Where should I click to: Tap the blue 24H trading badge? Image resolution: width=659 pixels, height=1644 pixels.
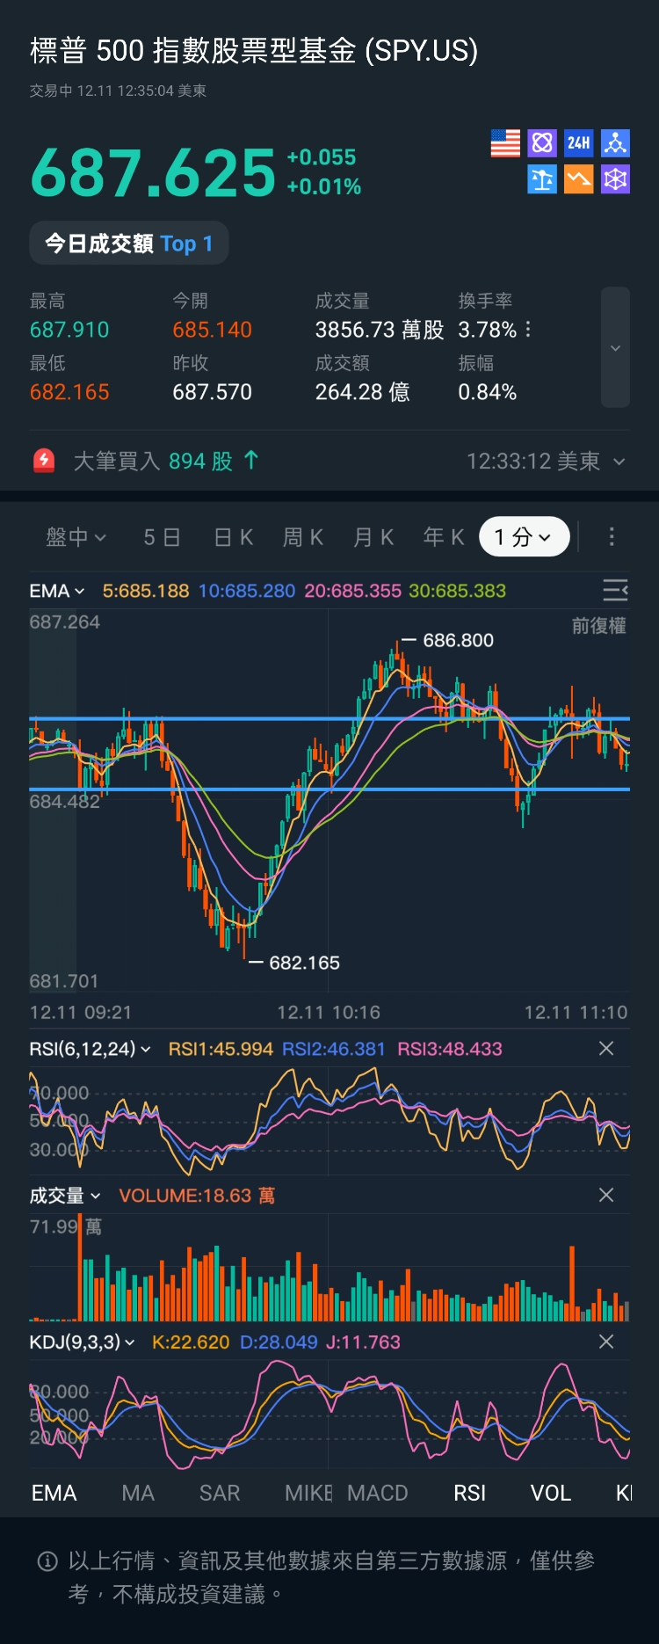[578, 143]
